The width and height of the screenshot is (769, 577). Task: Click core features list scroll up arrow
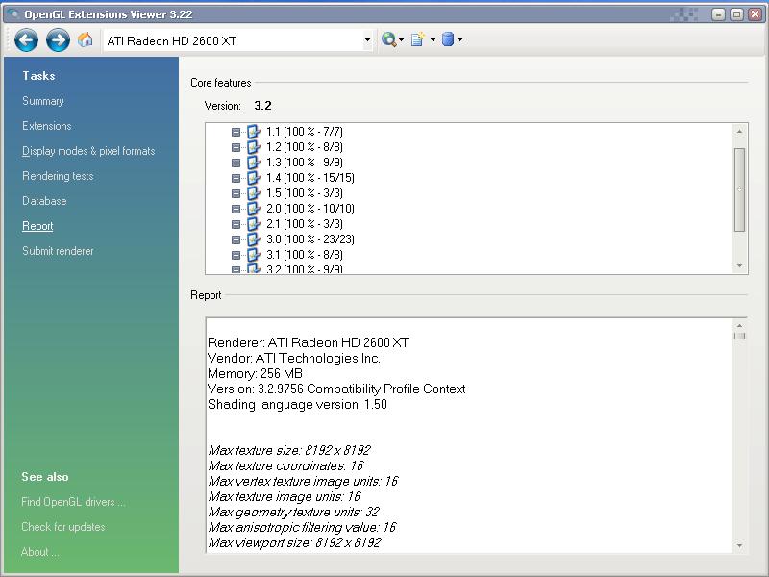click(739, 132)
